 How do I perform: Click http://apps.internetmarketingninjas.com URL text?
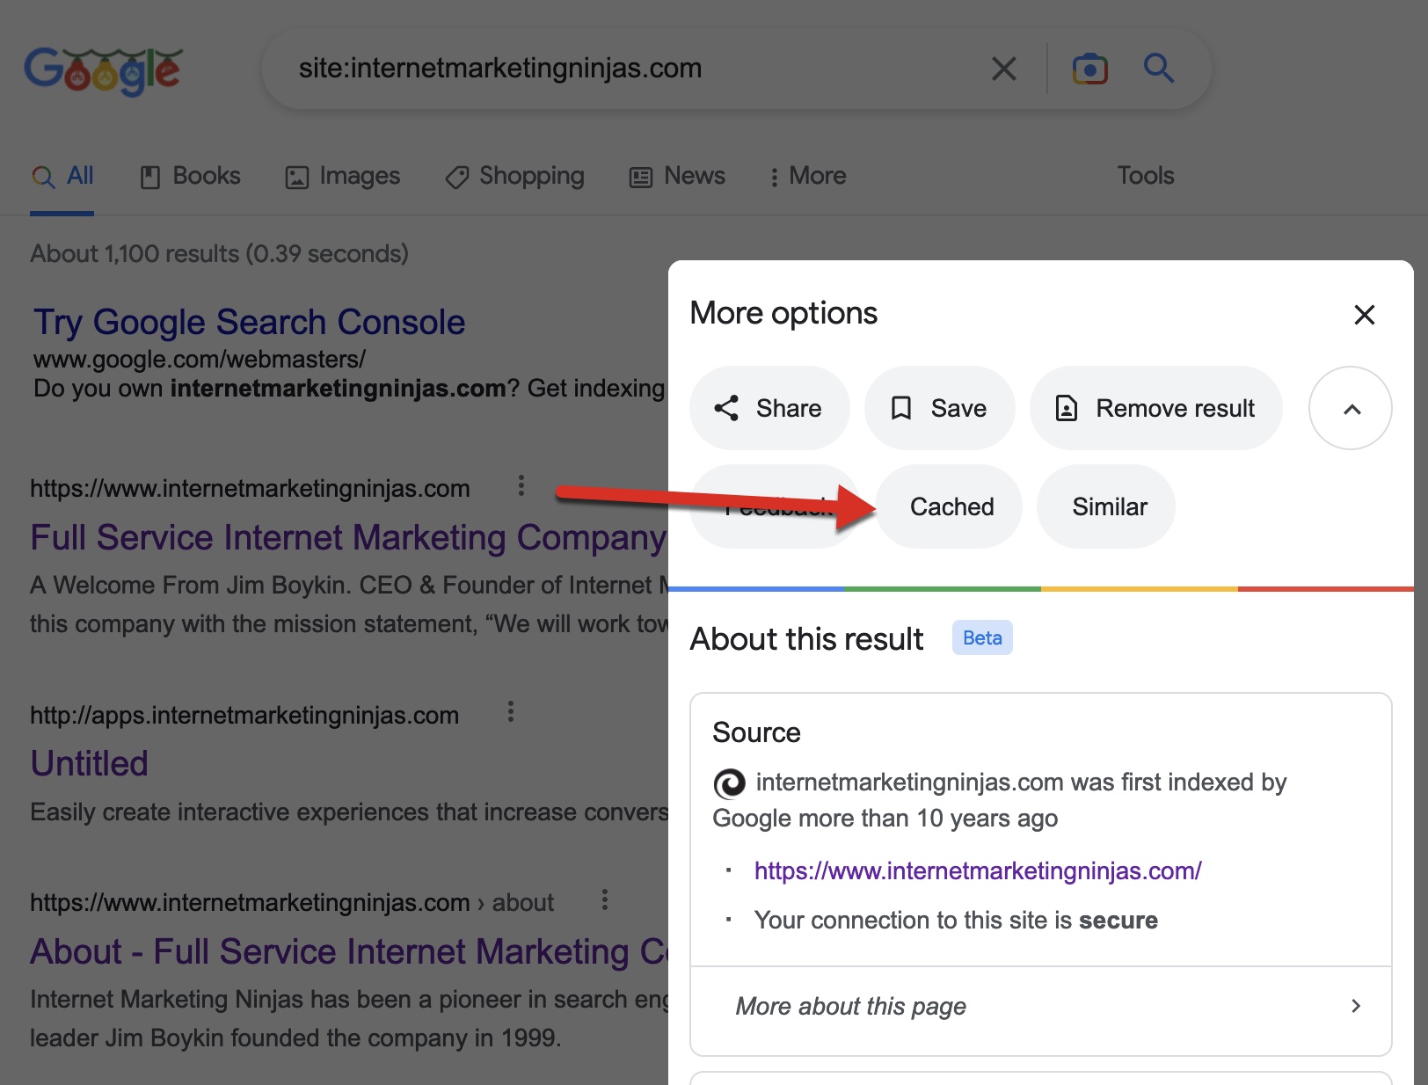244,715
